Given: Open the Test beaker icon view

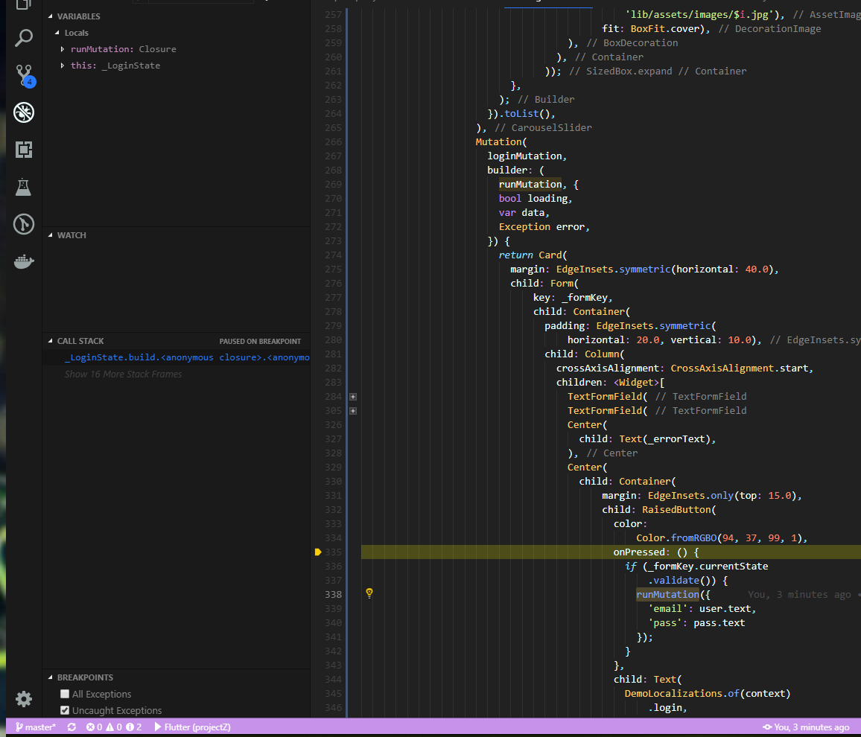Looking at the screenshot, I should tap(23, 187).
